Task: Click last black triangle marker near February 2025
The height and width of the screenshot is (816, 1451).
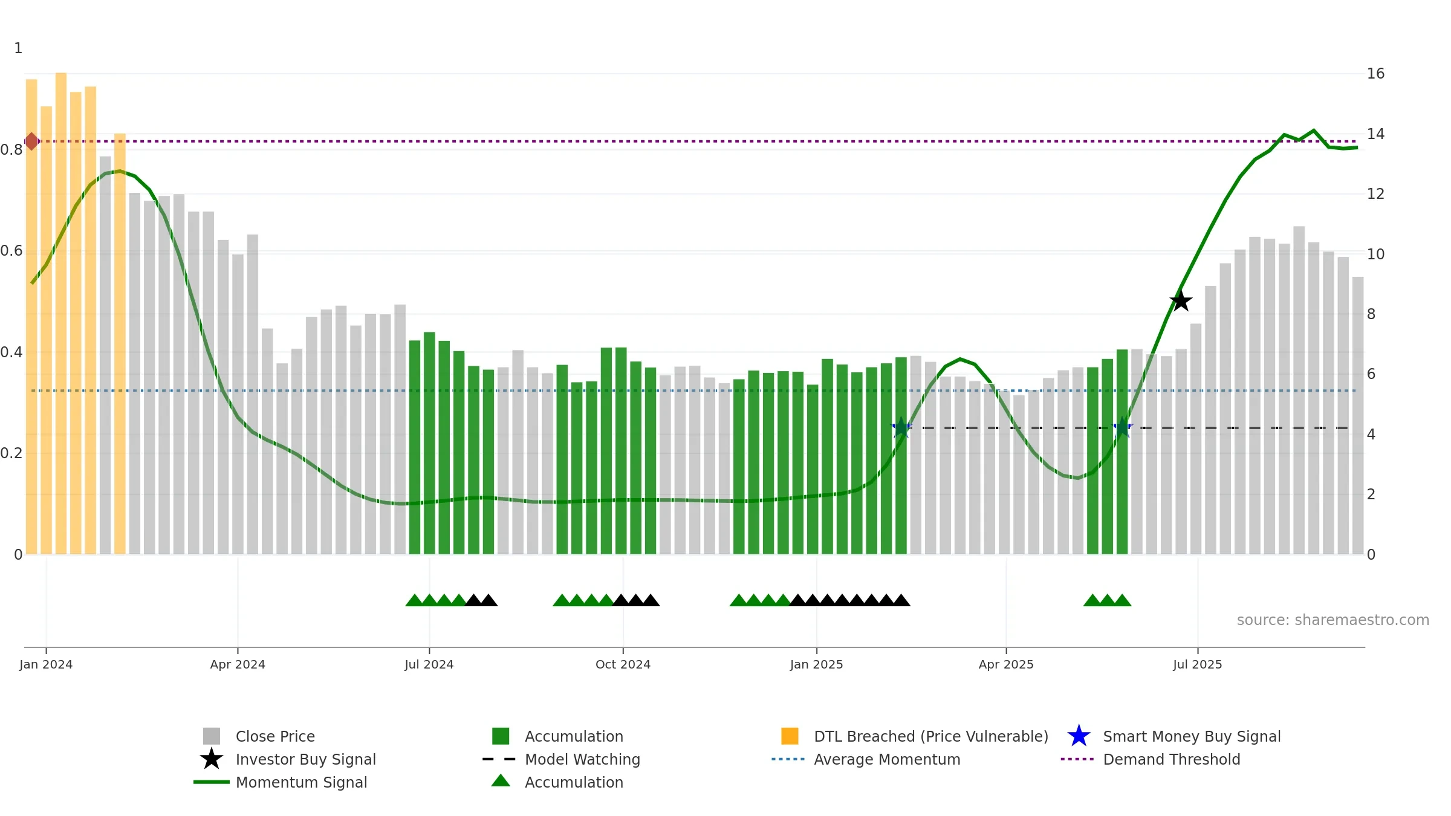Action: [901, 600]
